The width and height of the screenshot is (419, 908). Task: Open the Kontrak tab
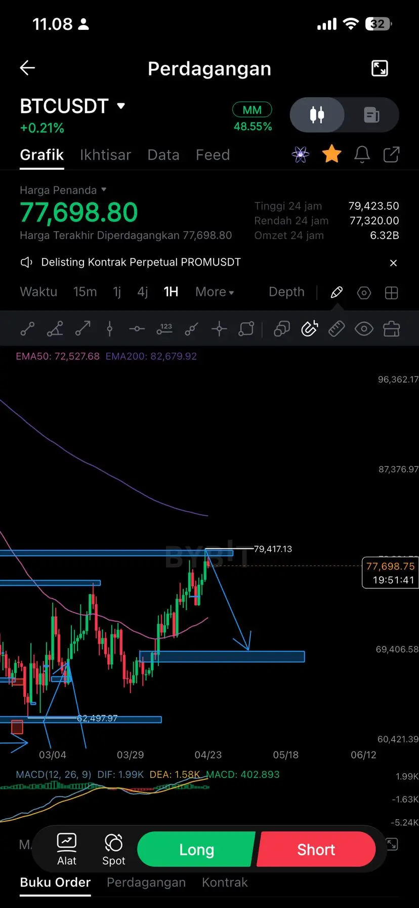click(225, 882)
